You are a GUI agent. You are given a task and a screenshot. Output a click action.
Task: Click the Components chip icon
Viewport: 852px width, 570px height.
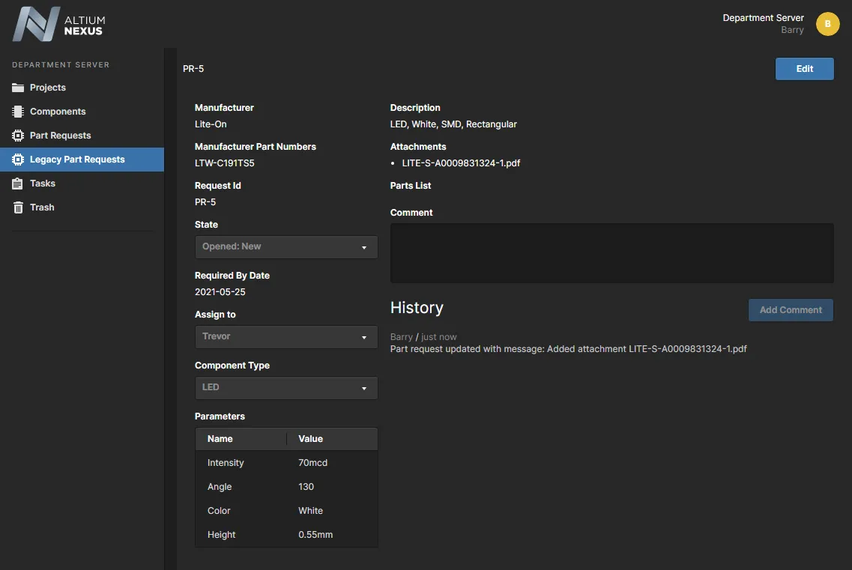[x=18, y=112]
